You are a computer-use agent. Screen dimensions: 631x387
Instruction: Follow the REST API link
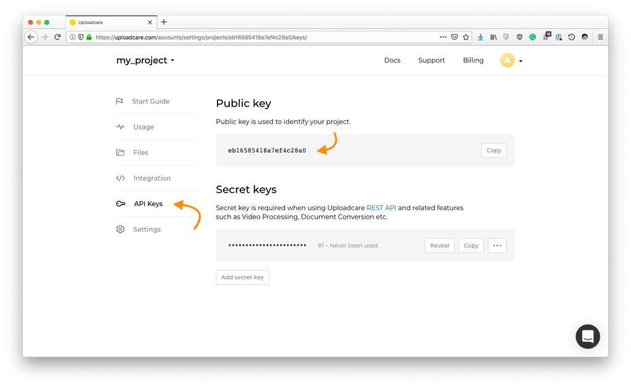[x=381, y=208]
